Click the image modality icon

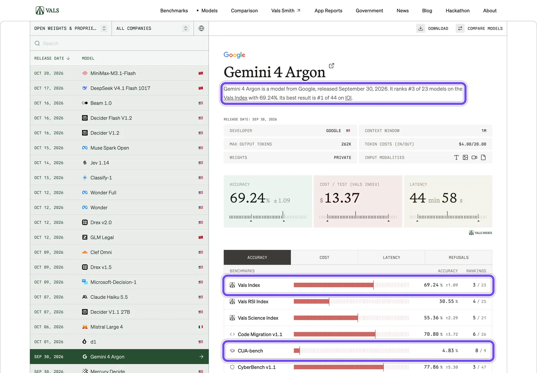tap(465, 157)
